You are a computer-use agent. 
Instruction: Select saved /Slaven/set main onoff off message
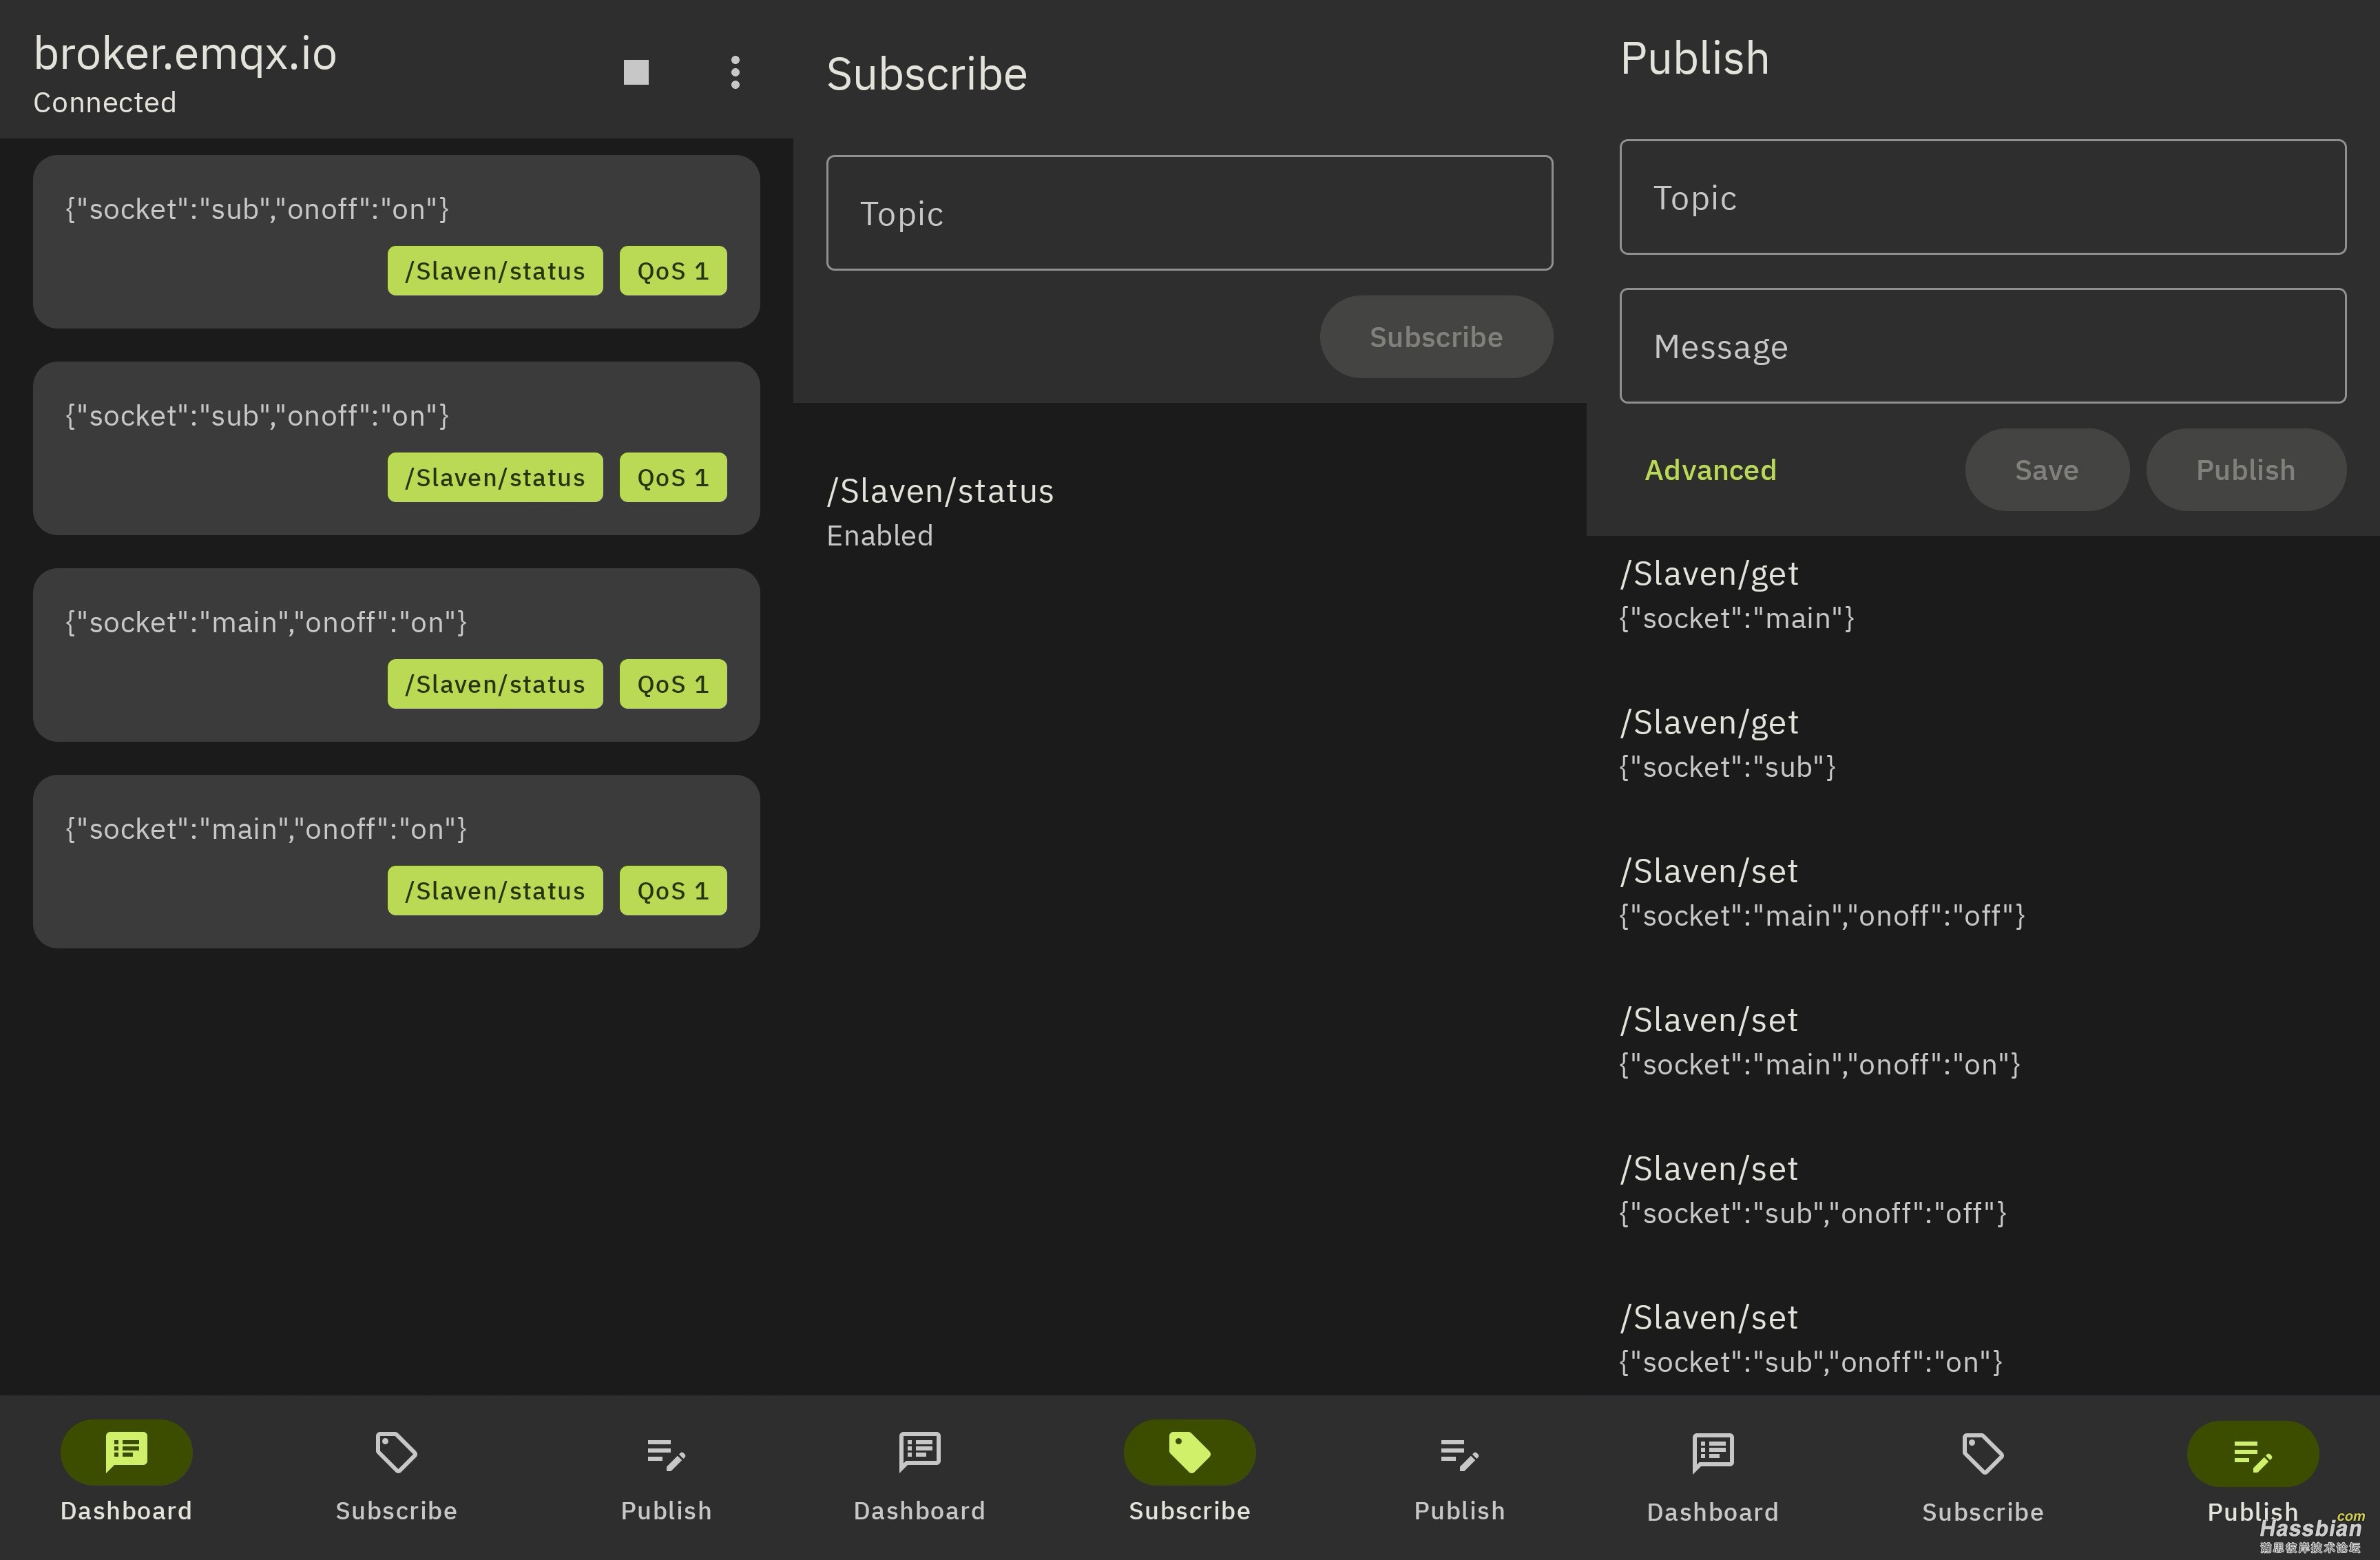coord(1982,893)
